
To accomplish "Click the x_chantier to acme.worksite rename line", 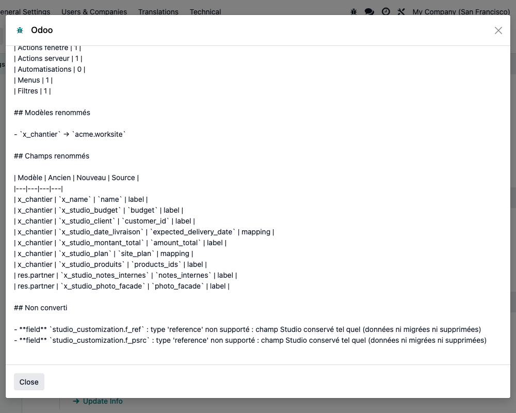I will pos(70,134).
